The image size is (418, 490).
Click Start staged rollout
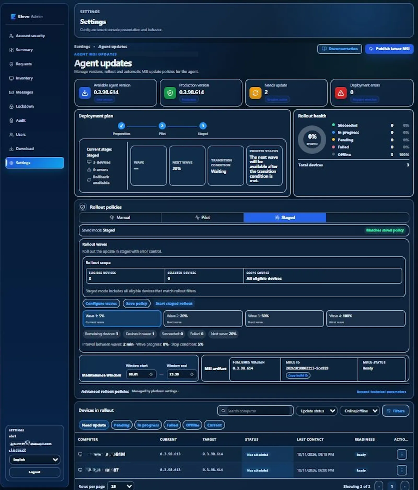click(x=174, y=304)
